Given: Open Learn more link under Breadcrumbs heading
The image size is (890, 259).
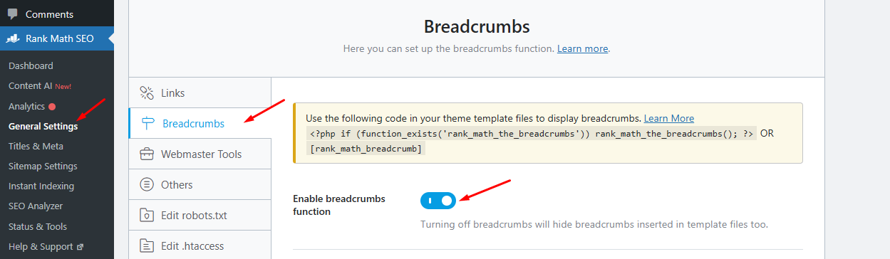Looking at the screenshot, I should pos(582,48).
